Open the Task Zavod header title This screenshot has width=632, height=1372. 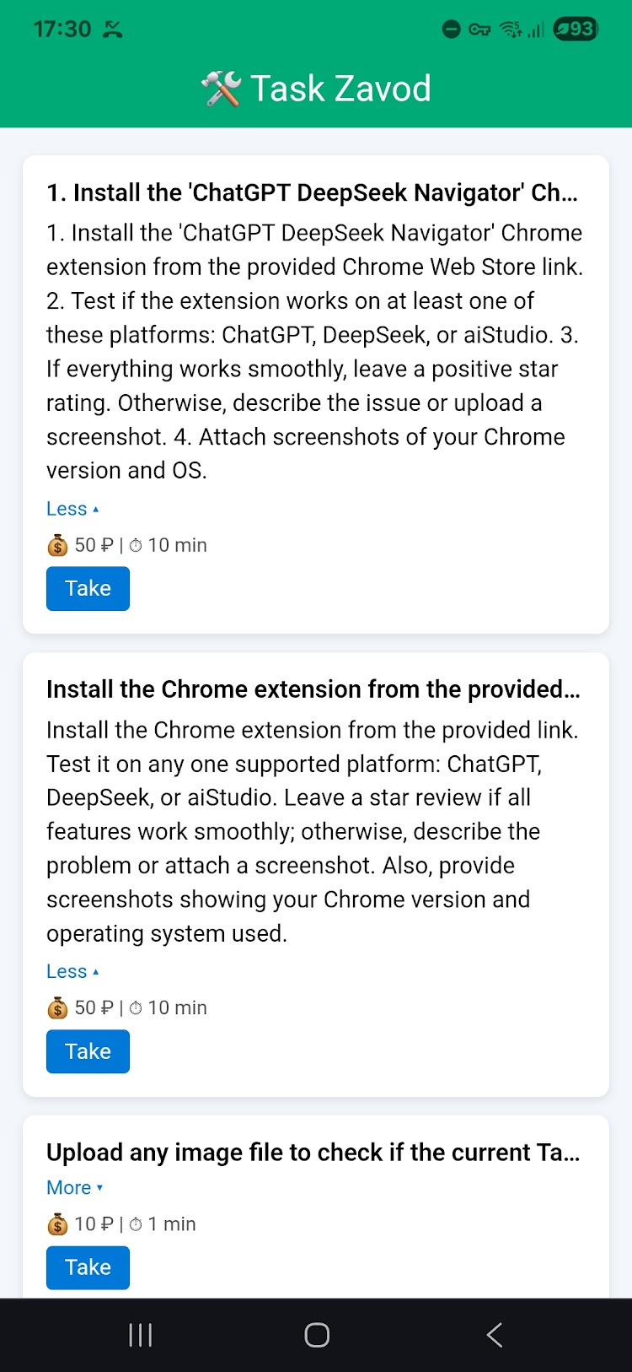[x=340, y=89]
